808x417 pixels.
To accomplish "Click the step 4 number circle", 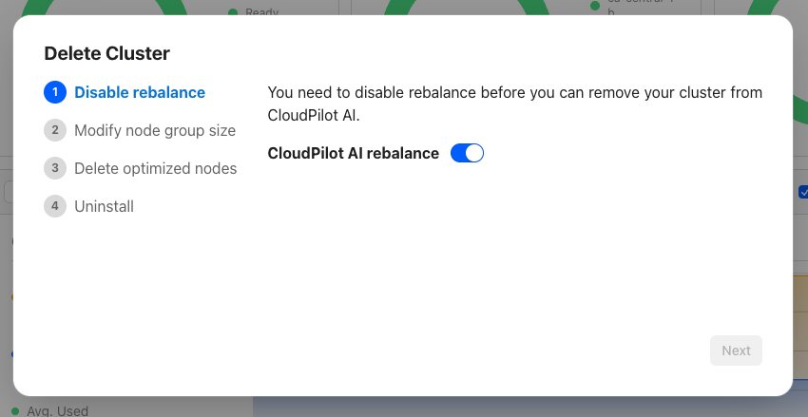I will point(55,206).
